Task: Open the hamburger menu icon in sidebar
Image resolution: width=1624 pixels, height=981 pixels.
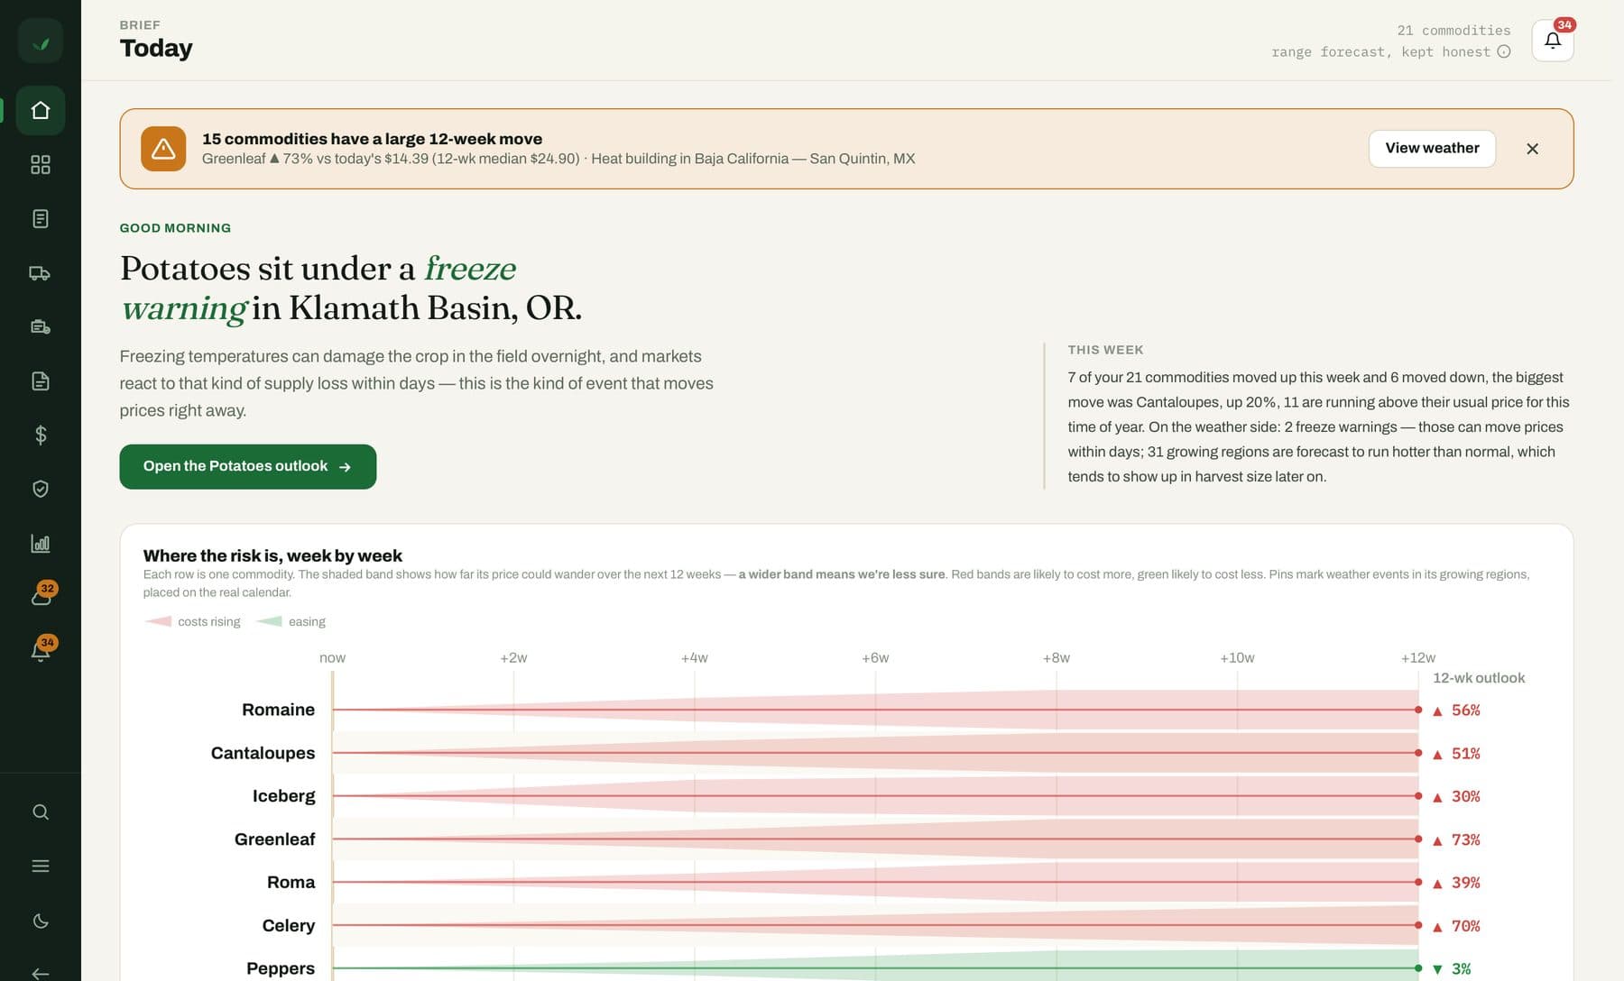Action: click(x=41, y=866)
